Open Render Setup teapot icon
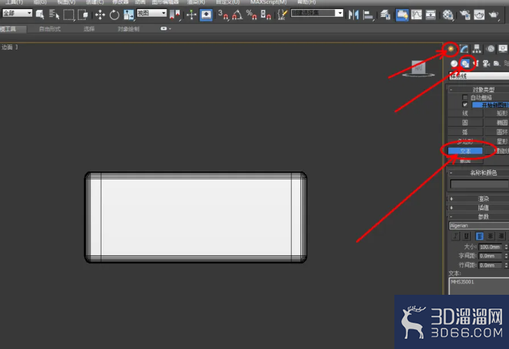The height and width of the screenshot is (349, 509). point(465,15)
